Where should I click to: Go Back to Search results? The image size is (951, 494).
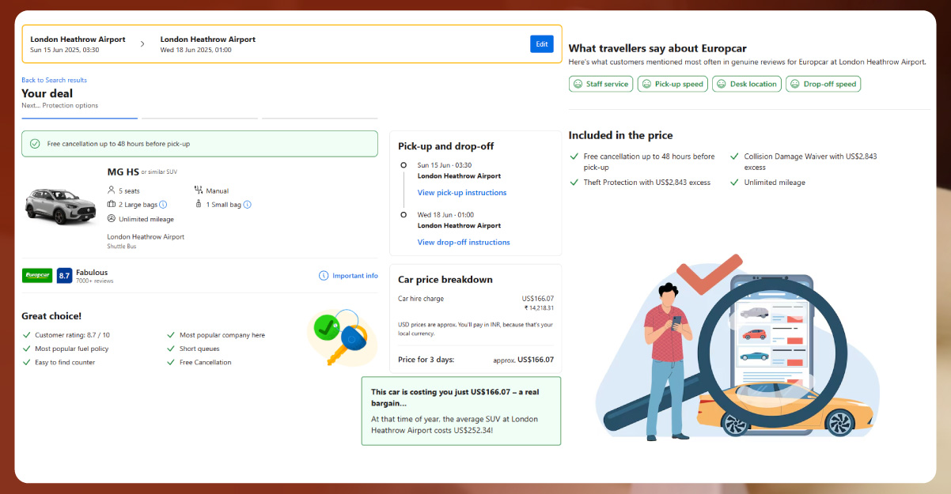coord(54,80)
